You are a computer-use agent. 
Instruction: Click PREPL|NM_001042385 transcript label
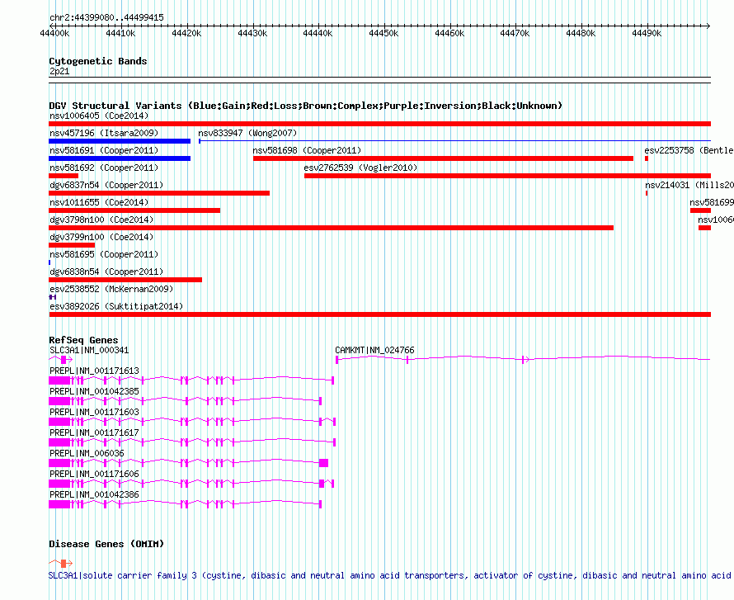[94, 391]
